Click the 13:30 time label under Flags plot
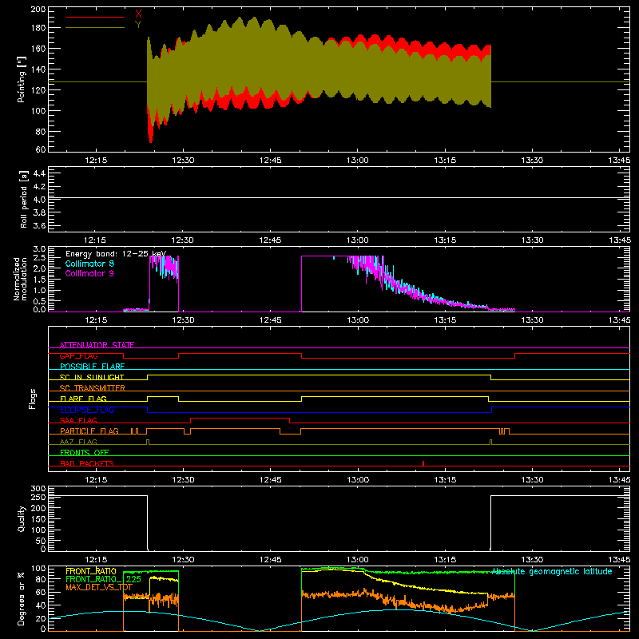639x639 pixels. [x=532, y=480]
